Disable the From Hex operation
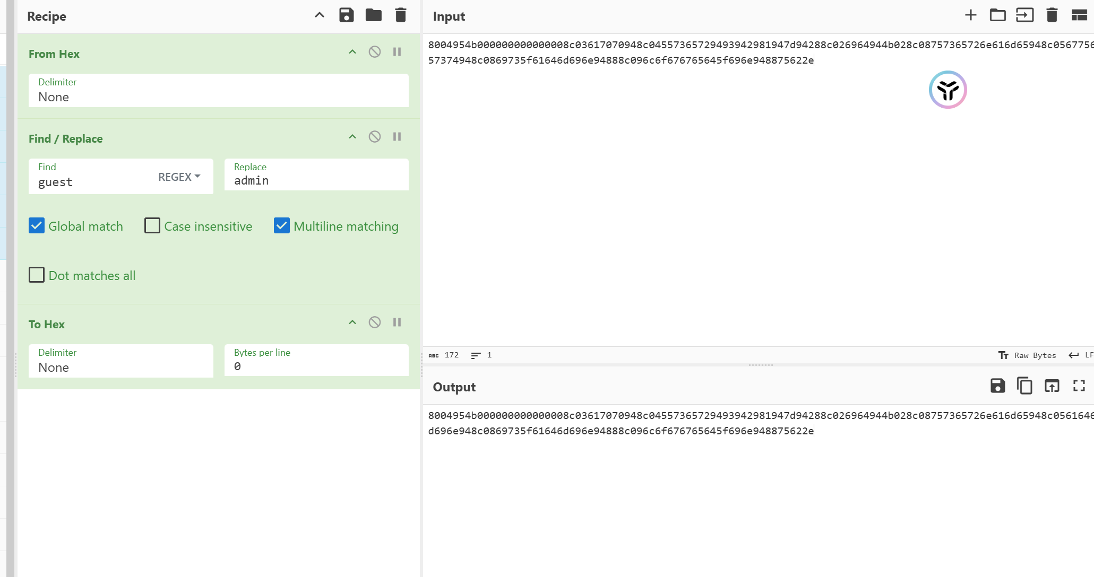The height and width of the screenshot is (577, 1094). (375, 52)
